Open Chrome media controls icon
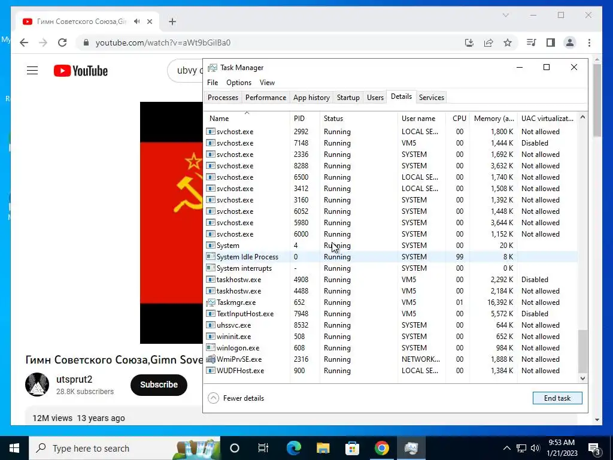The height and width of the screenshot is (460, 613). point(531,43)
